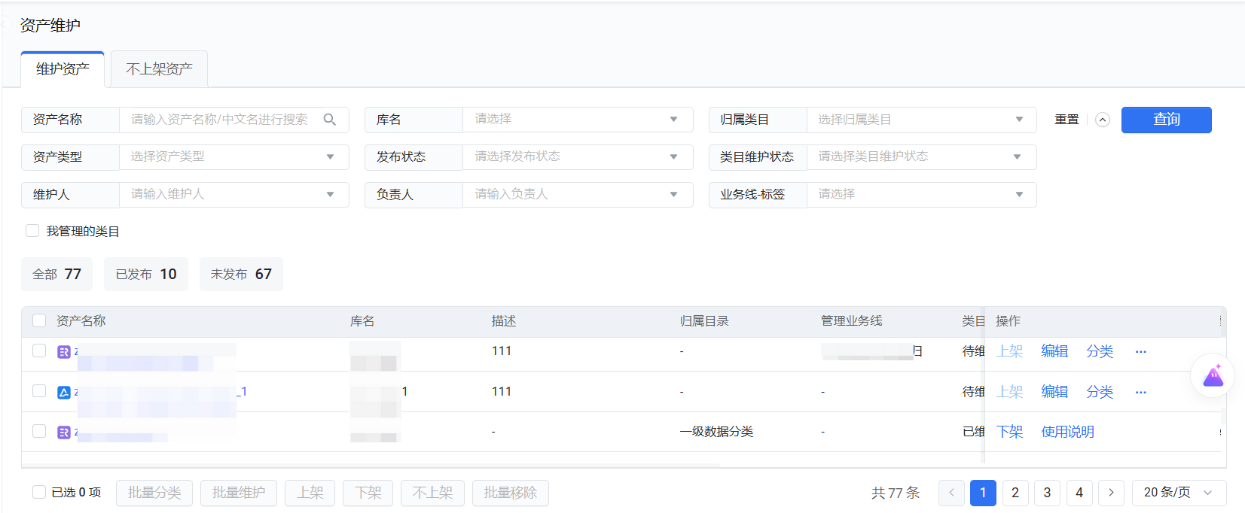Click 分类 in the first row
The image size is (1245, 513).
pyautogui.click(x=1100, y=351)
